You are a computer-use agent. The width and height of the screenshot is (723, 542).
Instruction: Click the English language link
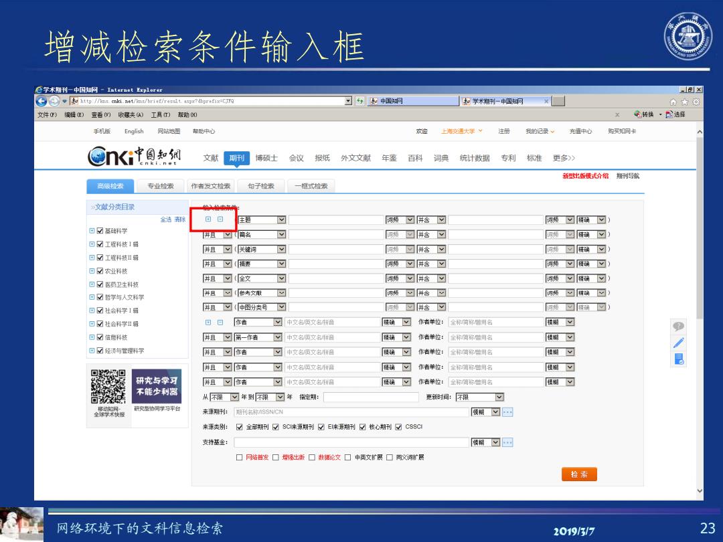(134, 131)
